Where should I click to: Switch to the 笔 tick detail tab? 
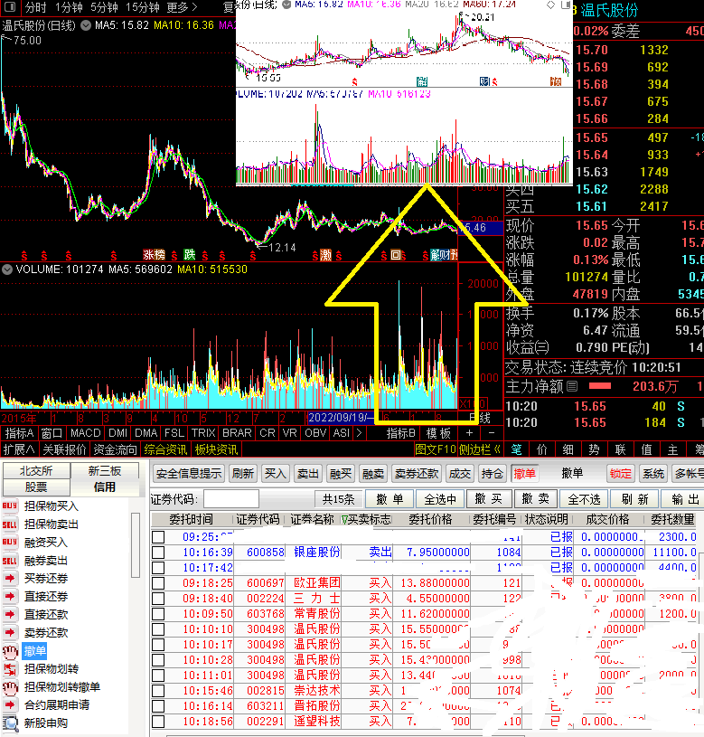pos(517,449)
